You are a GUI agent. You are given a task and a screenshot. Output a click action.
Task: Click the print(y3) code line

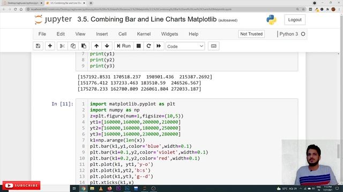click(x=102, y=66)
